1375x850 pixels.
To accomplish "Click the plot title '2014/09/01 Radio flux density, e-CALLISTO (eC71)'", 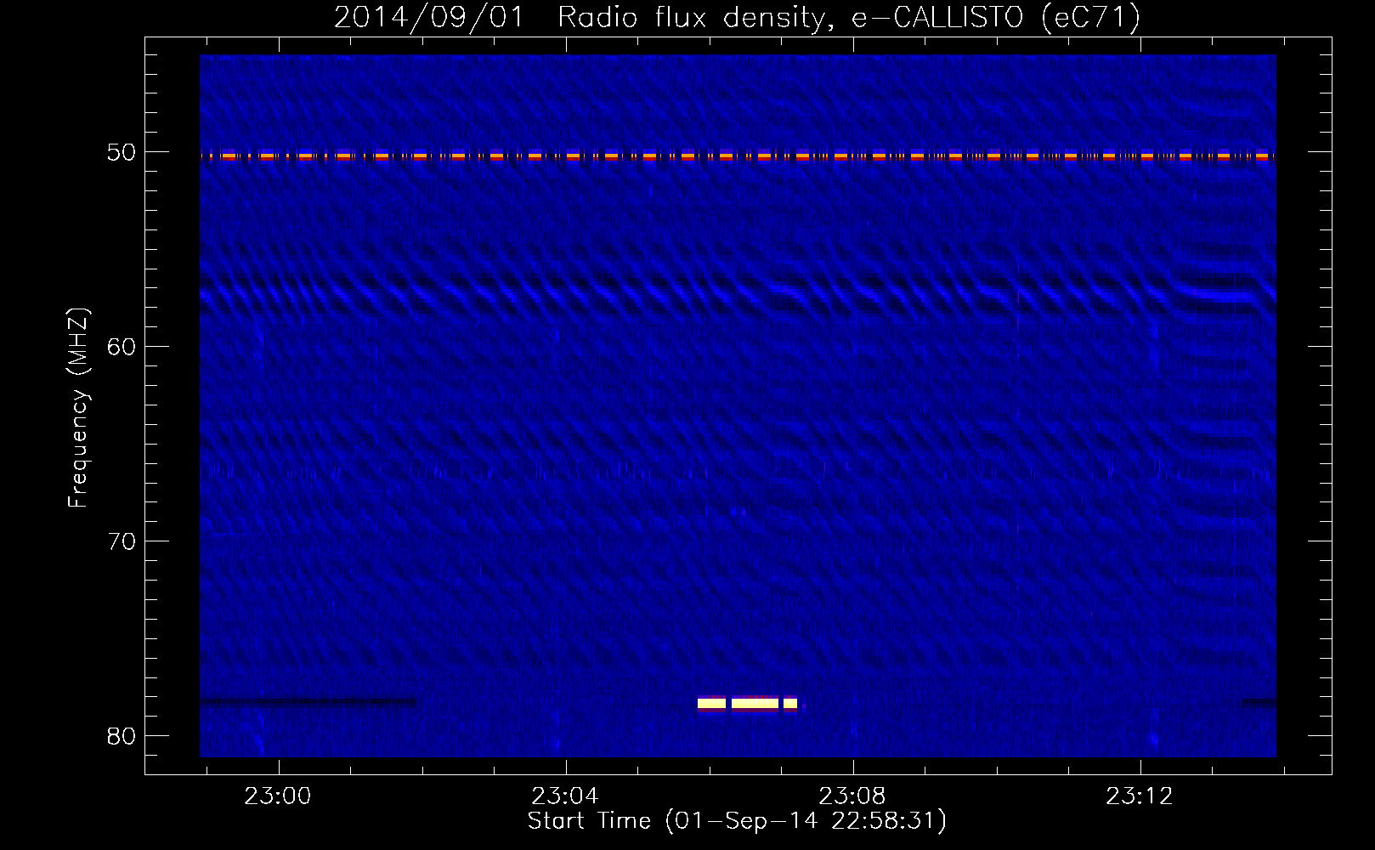I will (x=737, y=17).
